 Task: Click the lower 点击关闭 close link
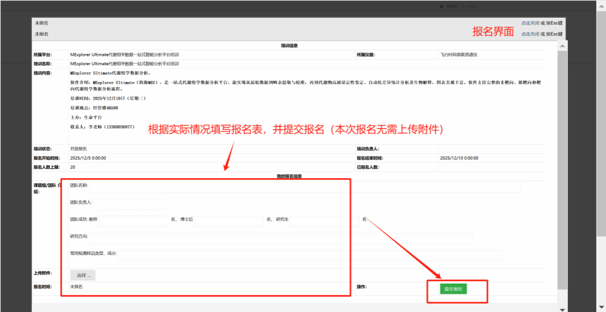530,34
